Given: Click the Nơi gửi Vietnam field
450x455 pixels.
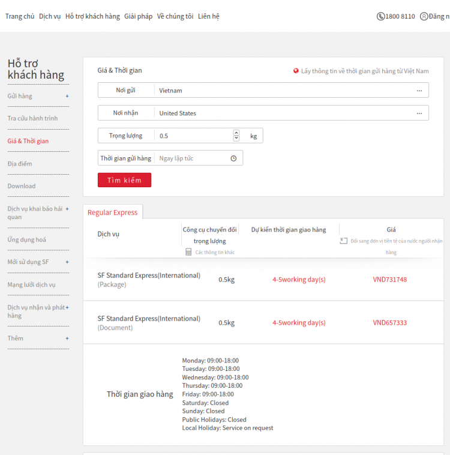Looking at the screenshot, I should [263, 90].
